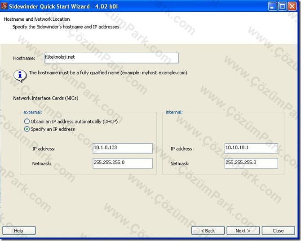The width and height of the screenshot is (301, 241).
Task: Click the external group box label
Action: click(33, 112)
